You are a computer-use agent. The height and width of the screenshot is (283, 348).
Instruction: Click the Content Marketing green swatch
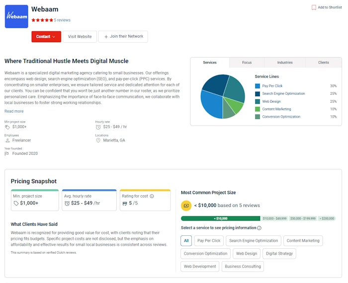[258, 109]
